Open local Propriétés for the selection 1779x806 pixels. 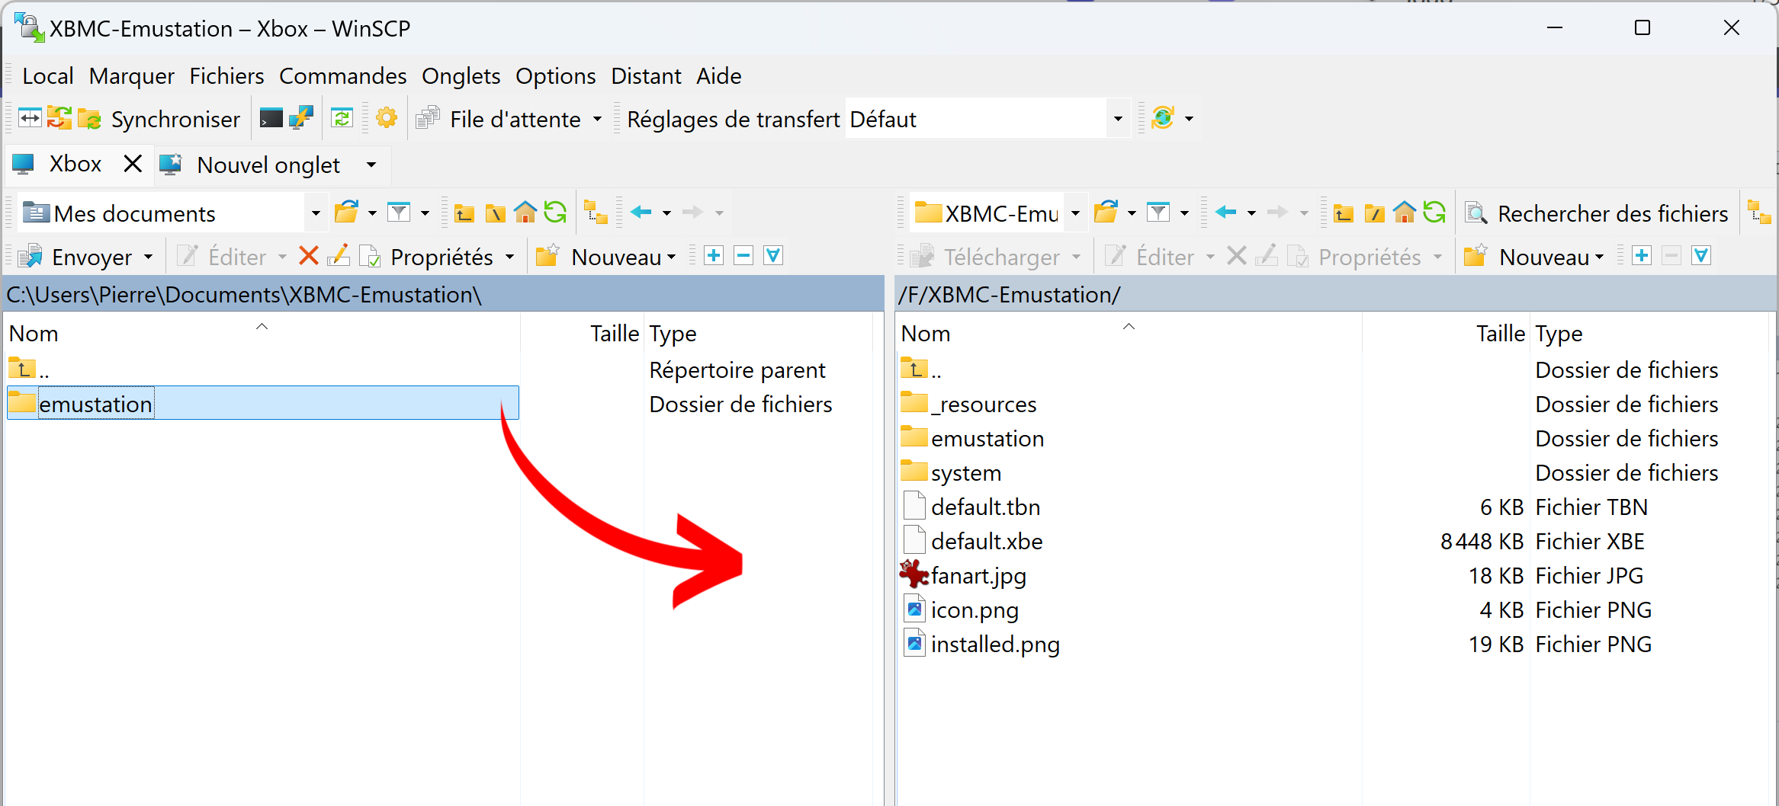point(429,257)
